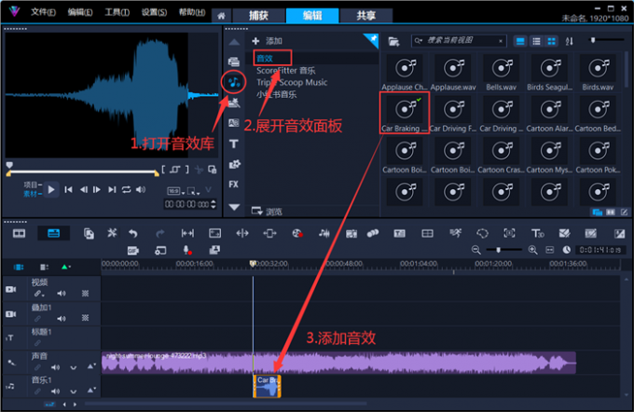Viewport: 634px width, 412px height.
Task: Click the redo button in timeline toolbar
Action: [x=160, y=233]
